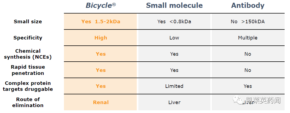
Task: Select the 'Low' specificity cell
Action: [174, 38]
